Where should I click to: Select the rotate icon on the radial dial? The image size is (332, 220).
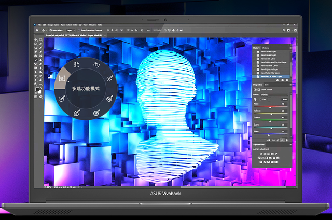96,64
